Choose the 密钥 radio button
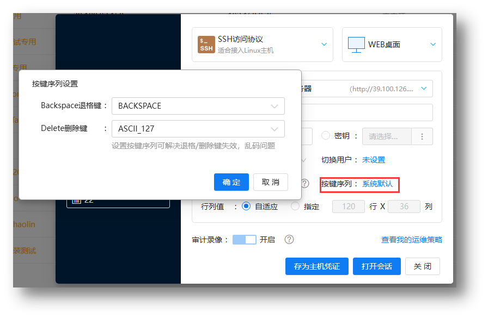Screen dimensions: 488x319 click(326, 136)
